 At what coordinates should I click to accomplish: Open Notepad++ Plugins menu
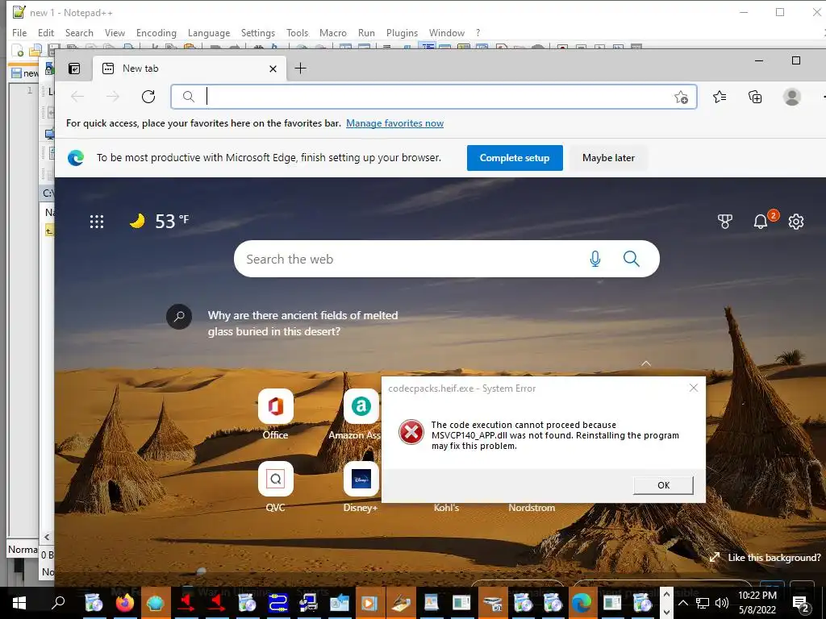402,32
